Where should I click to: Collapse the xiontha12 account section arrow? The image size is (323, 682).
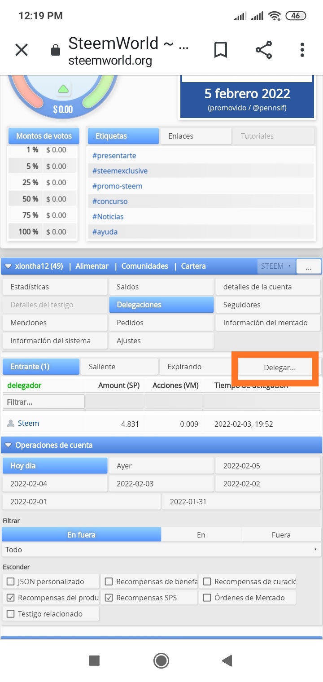click(x=8, y=266)
